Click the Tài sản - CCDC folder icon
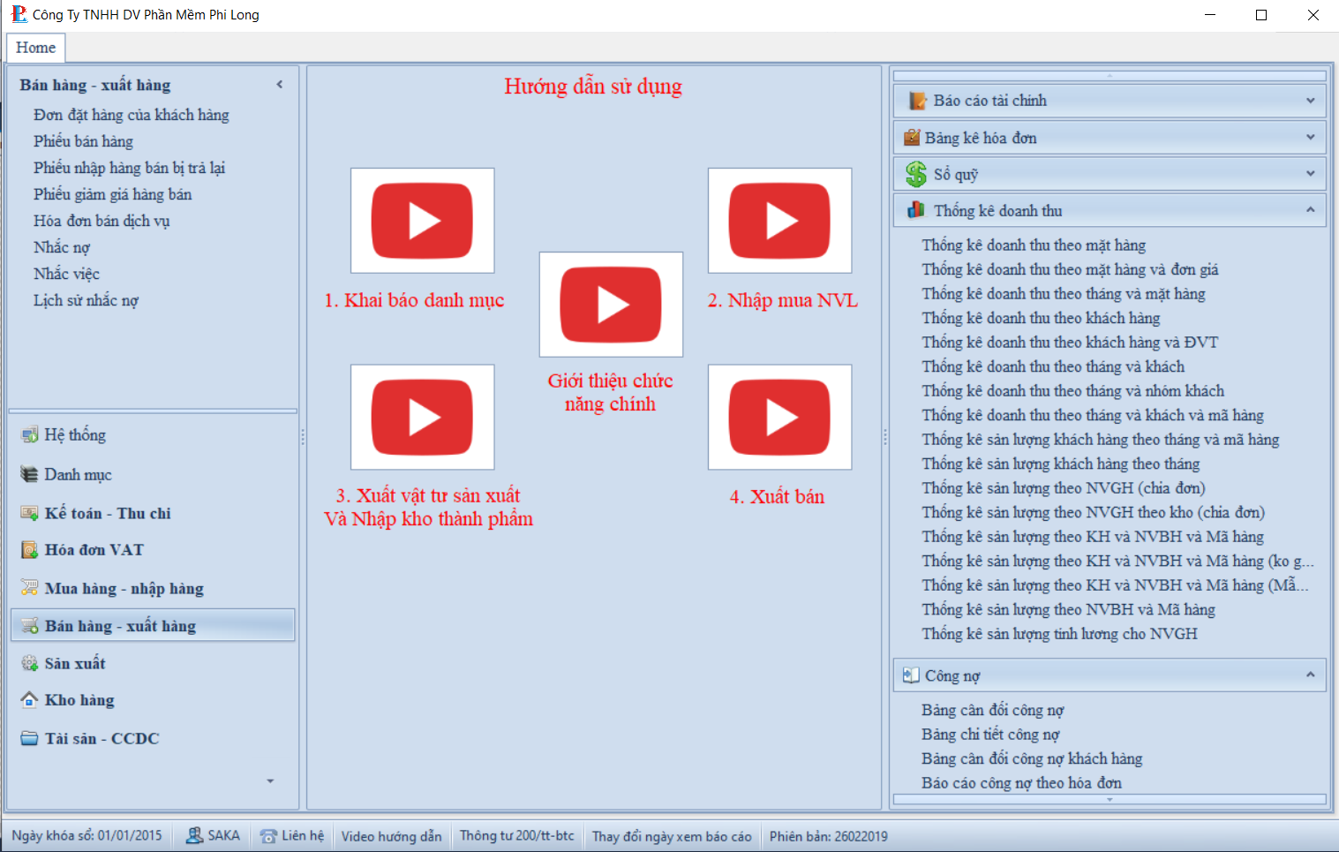Screen dimensions: 1339x852 tap(30, 738)
